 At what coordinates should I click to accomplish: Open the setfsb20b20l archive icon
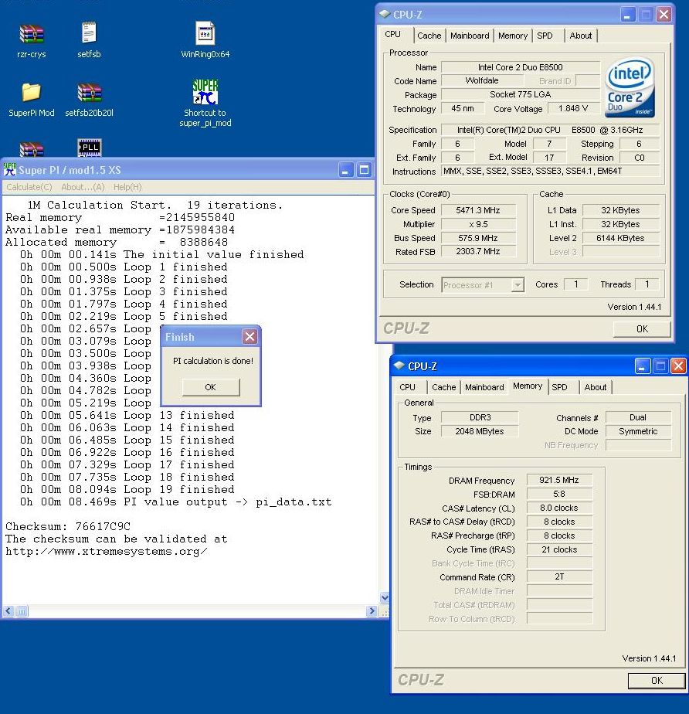(x=89, y=93)
